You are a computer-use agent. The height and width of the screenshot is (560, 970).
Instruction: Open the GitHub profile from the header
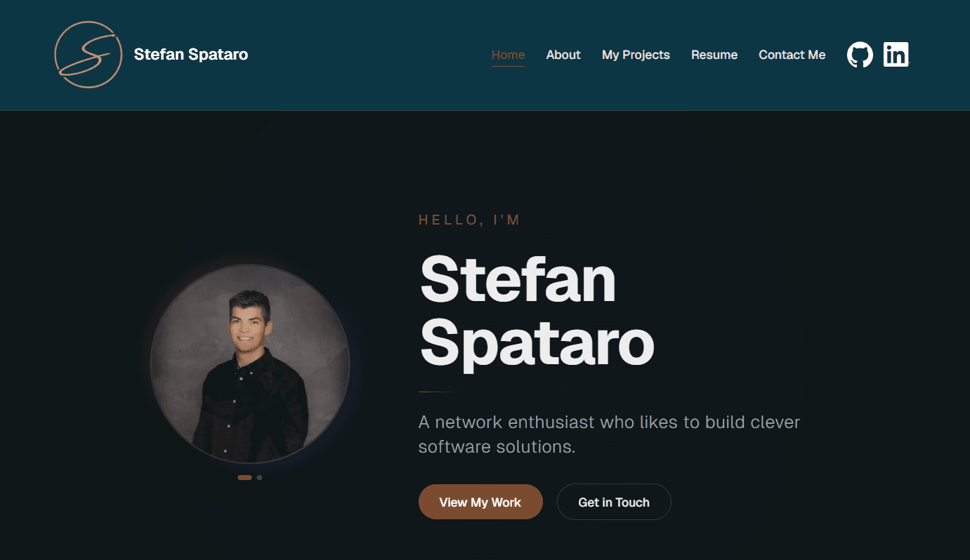(860, 54)
